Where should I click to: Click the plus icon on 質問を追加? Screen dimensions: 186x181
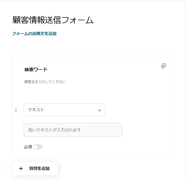click(21, 168)
